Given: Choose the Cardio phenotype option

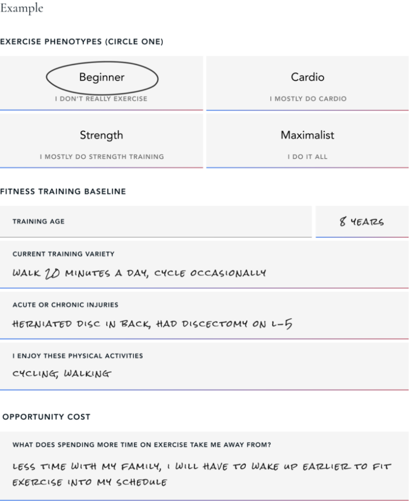Looking at the screenshot, I should coord(307,78).
